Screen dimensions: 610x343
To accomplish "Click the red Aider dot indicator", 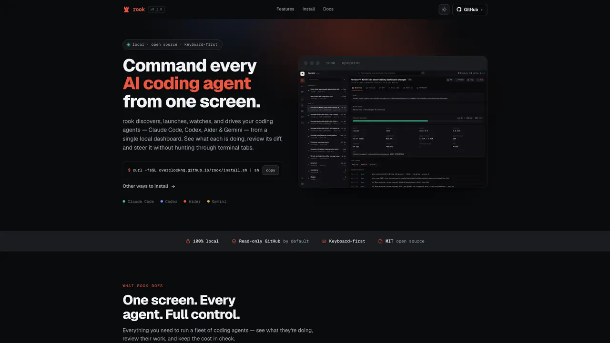I will pos(185,202).
